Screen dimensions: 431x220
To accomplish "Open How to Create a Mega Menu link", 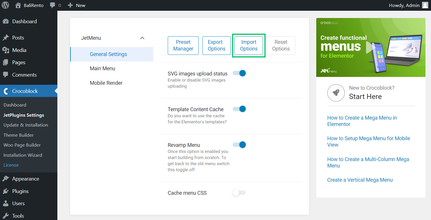I will (362, 121).
